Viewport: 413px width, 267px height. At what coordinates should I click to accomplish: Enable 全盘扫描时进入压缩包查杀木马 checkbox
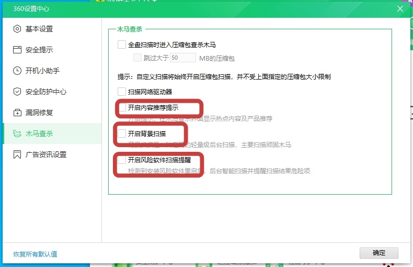[x=122, y=44]
